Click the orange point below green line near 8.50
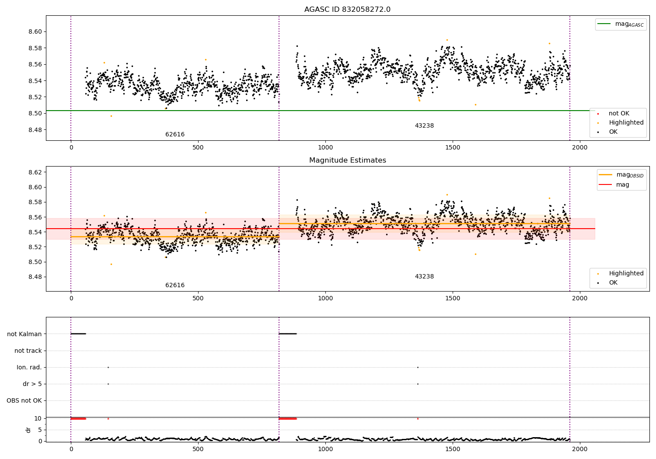Viewport: 656px width, 459px height. click(111, 116)
